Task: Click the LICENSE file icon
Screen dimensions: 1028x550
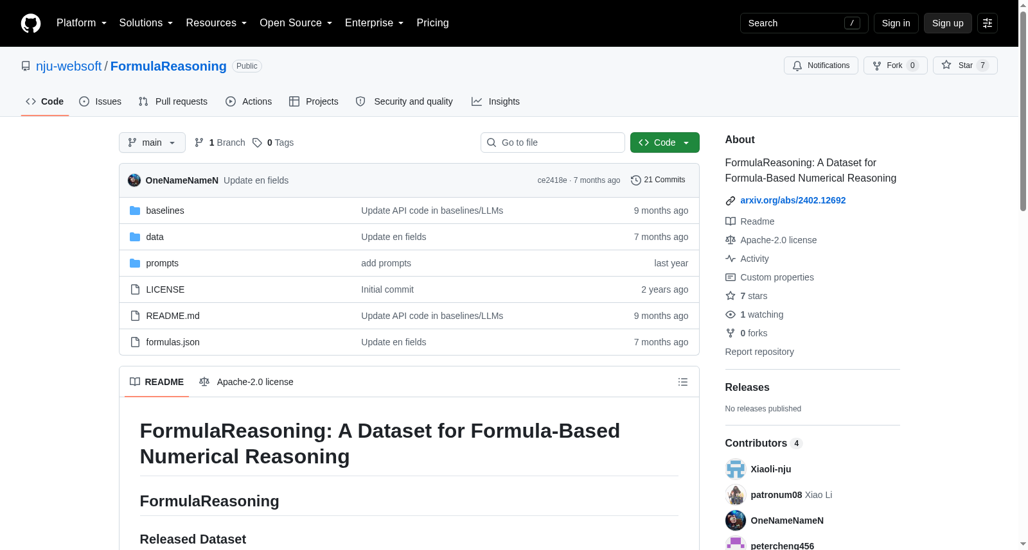Action: pos(135,289)
